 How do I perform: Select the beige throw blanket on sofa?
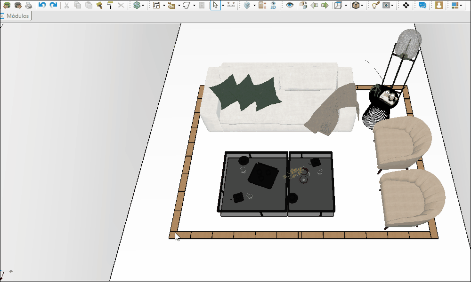click(x=332, y=110)
